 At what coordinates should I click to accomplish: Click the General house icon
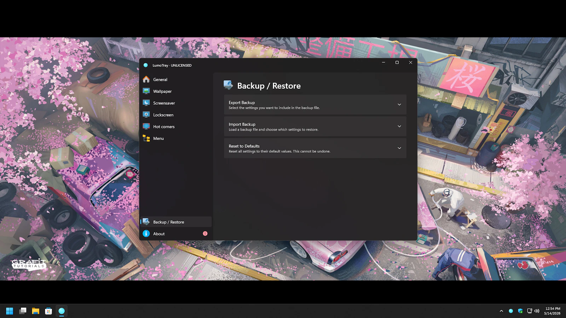[x=146, y=79]
